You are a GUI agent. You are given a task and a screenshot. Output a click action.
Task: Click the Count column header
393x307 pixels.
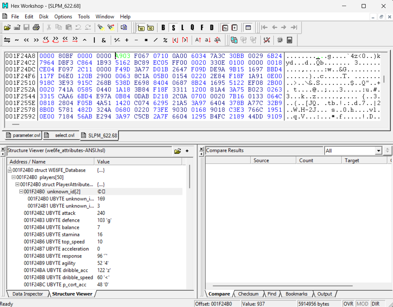click(x=319, y=160)
